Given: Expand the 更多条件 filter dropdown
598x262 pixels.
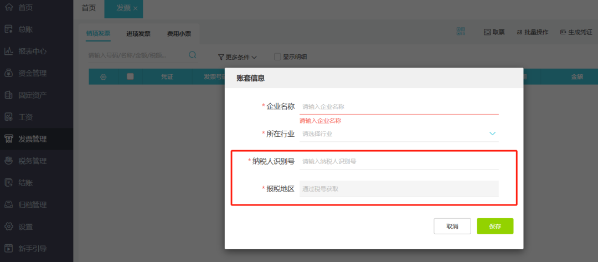Looking at the screenshot, I should (x=237, y=57).
